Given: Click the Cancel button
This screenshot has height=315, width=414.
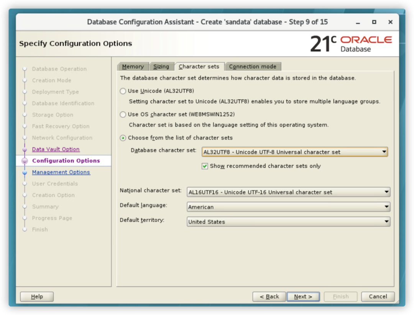Looking at the screenshot, I should (378, 297).
